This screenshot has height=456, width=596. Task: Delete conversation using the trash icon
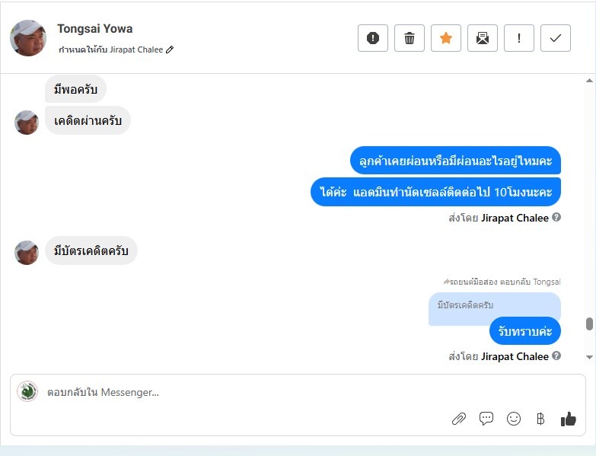(x=410, y=38)
